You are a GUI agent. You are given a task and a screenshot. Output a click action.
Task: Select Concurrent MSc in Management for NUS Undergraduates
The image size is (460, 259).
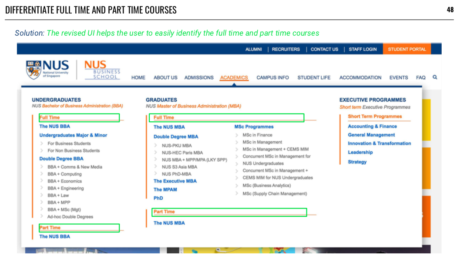click(x=276, y=159)
